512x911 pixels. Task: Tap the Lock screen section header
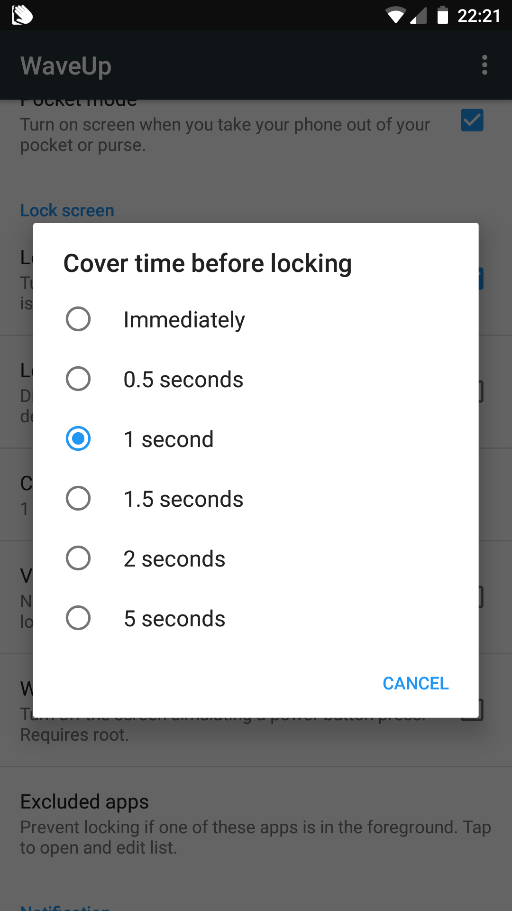pyautogui.click(x=67, y=210)
